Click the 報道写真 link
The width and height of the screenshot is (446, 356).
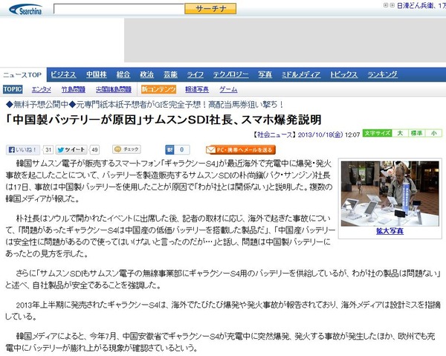click(x=197, y=90)
